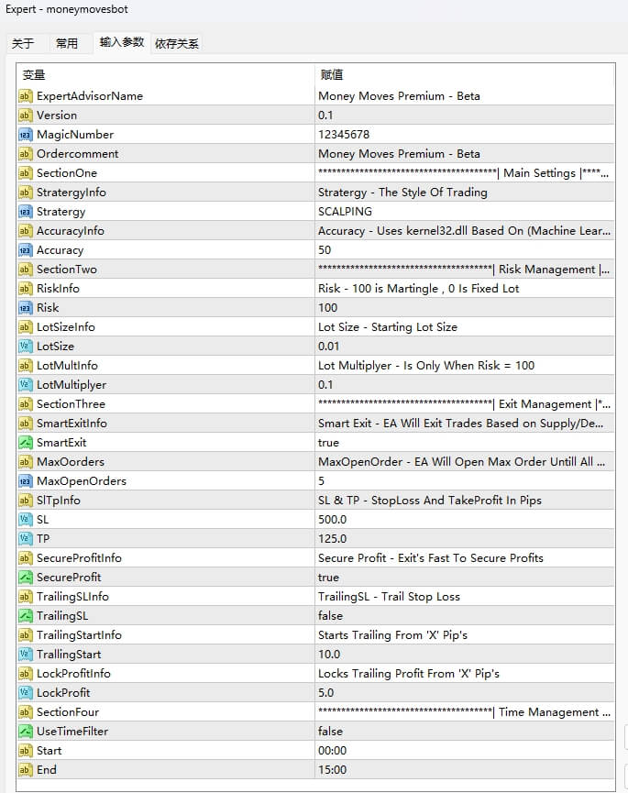Viewport: 628px width, 793px height.
Task: Click the string icon beside Start
Action: pyautogui.click(x=26, y=751)
